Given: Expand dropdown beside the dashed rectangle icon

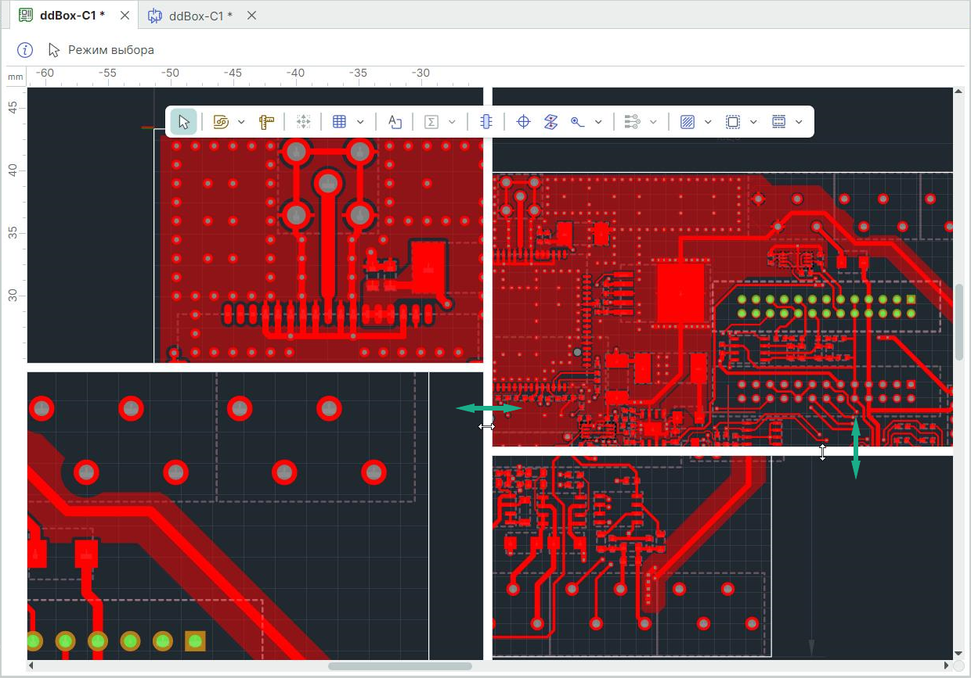Looking at the screenshot, I should pos(753,122).
